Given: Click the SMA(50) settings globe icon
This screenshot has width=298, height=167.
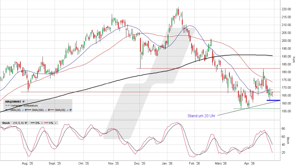Looking at the screenshot, I should [x=70, y=110].
